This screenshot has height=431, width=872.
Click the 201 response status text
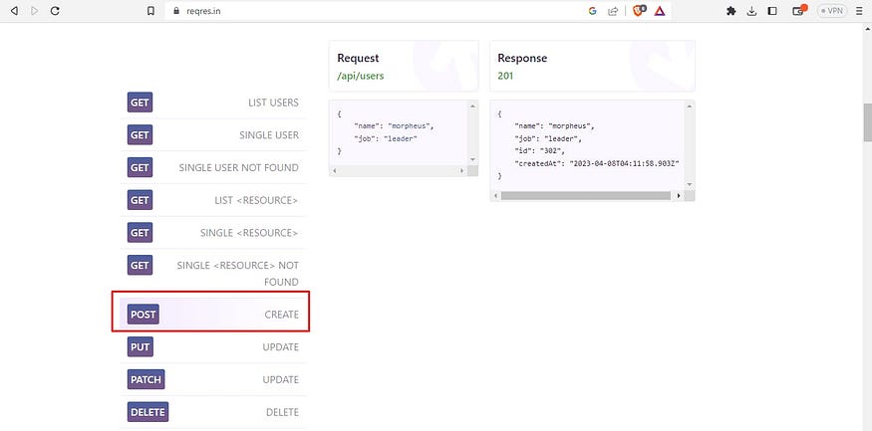(505, 76)
